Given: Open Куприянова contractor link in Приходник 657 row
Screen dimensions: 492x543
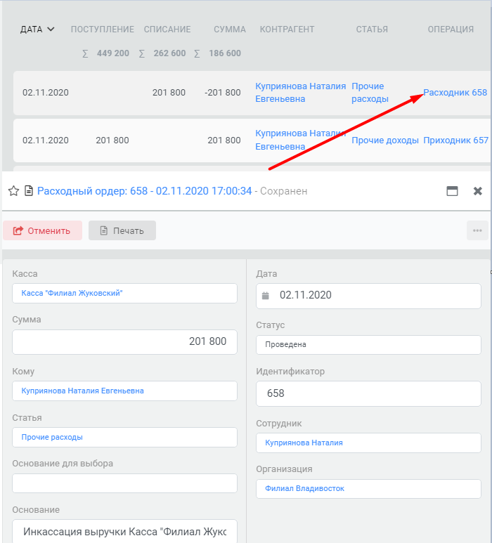Looking at the screenshot, I should click(x=300, y=140).
